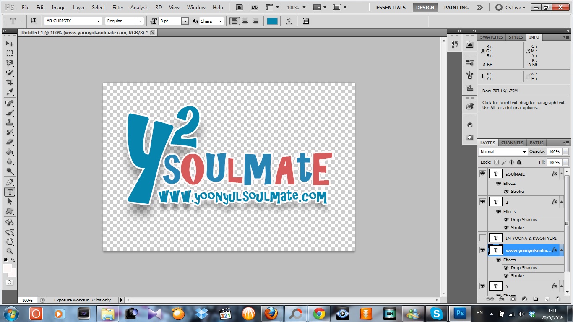Switch to the Channels tab

click(512, 143)
